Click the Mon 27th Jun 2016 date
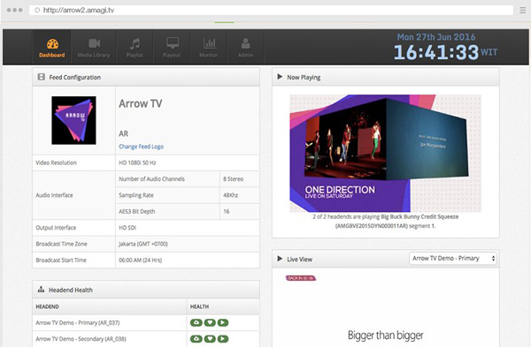Image resolution: width=531 pixels, height=347 pixels. [x=436, y=37]
